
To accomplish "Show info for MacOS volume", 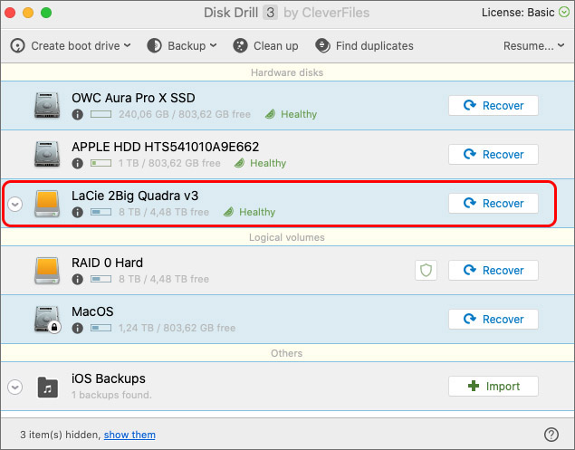I will [x=77, y=328].
